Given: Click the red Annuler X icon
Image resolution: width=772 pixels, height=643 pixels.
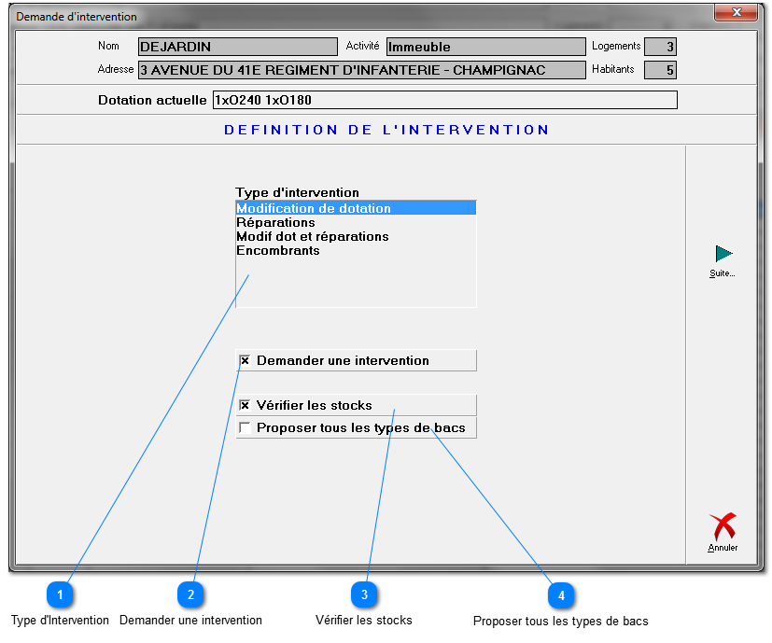Looking at the screenshot, I should pyautogui.click(x=721, y=524).
